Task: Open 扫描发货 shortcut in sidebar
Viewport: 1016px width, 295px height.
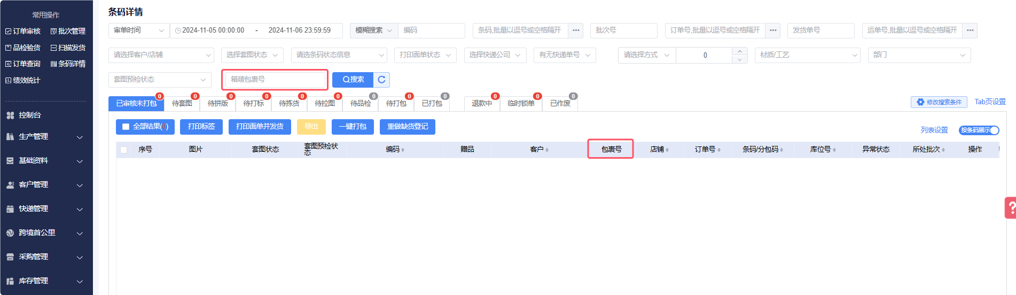Action: pyautogui.click(x=68, y=48)
